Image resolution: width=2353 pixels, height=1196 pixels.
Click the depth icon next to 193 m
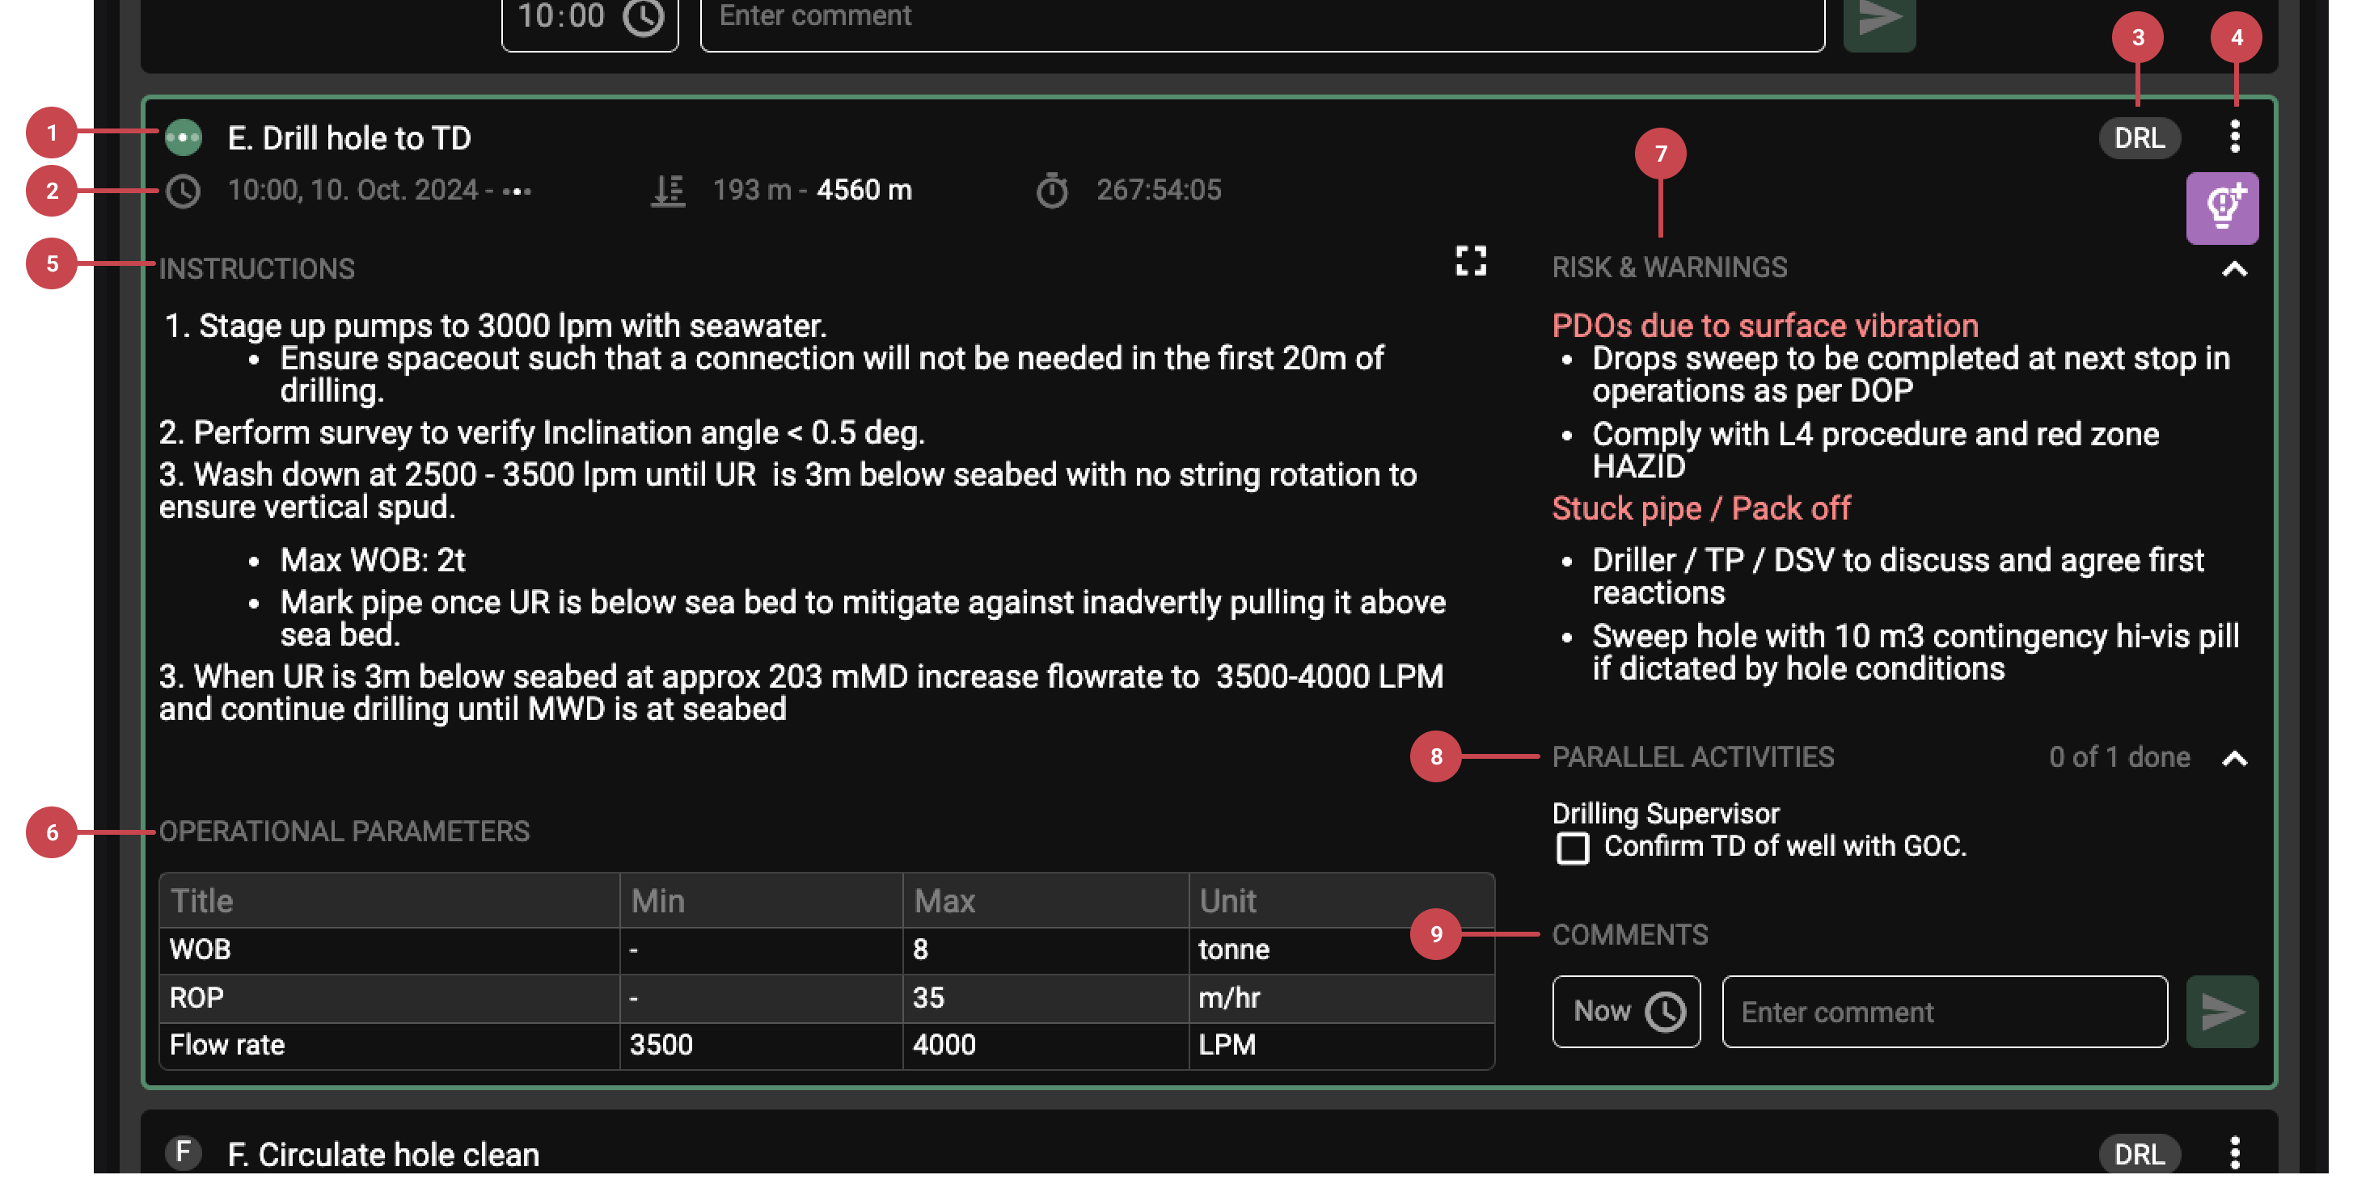point(668,191)
